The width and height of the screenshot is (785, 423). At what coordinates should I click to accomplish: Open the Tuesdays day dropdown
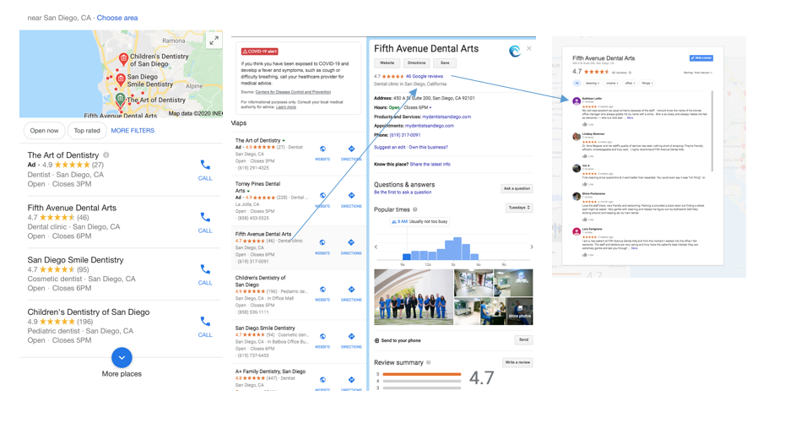(519, 207)
